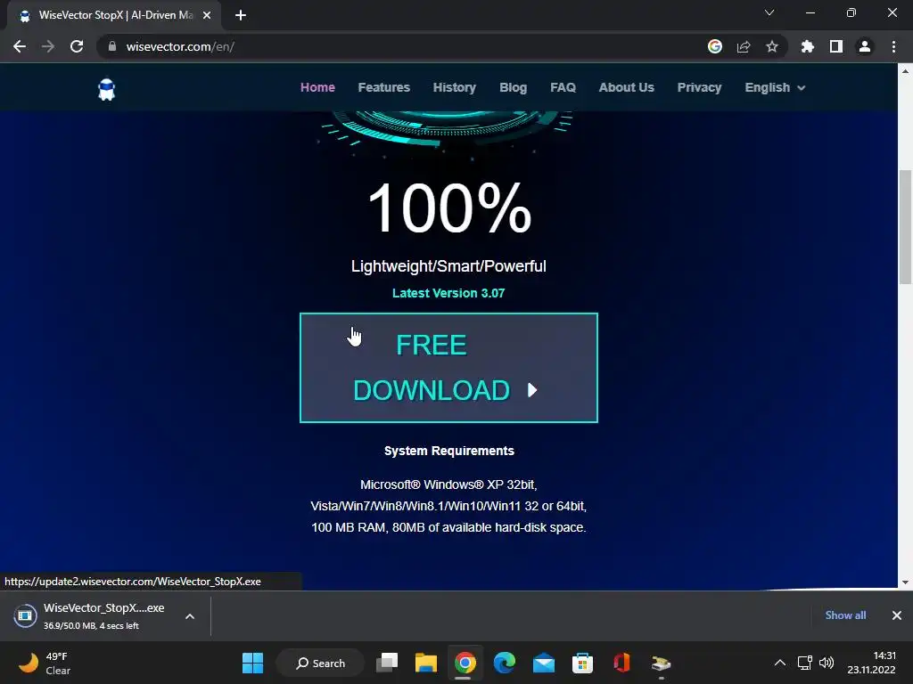Click the Google icon in address bar

(x=715, y=46)
